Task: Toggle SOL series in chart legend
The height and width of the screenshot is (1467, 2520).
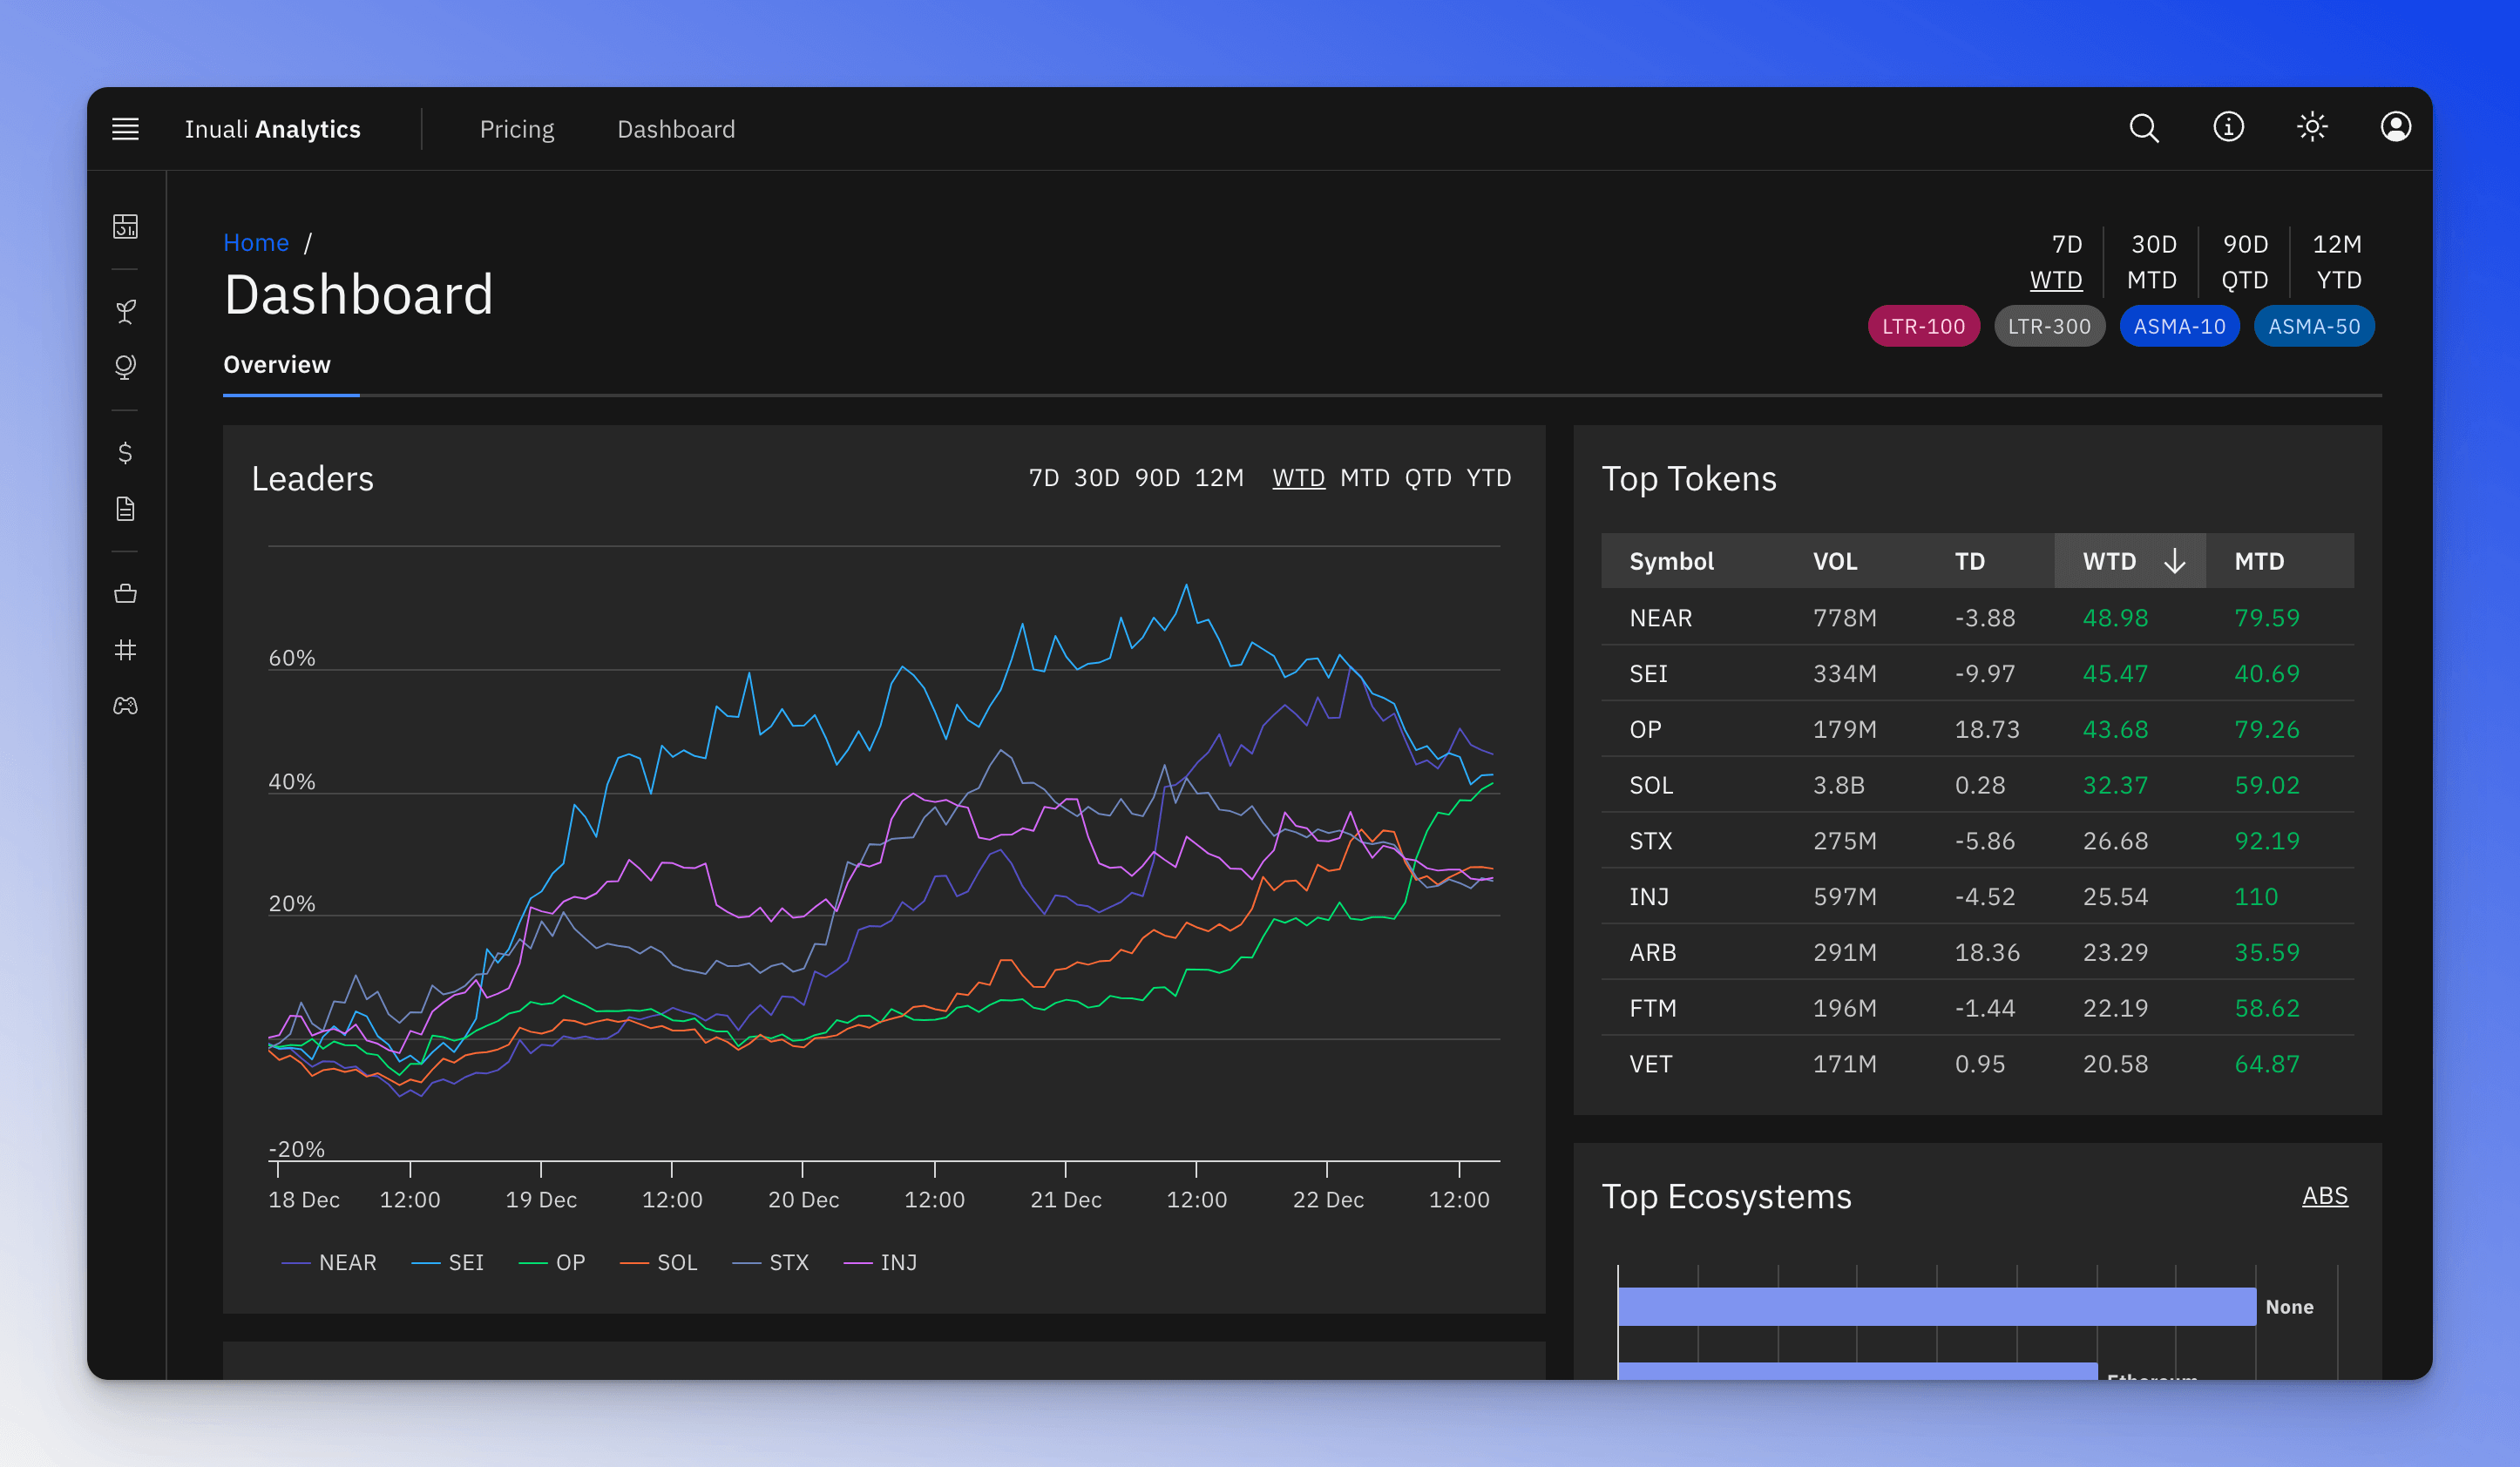Action: coord(658,1263)
